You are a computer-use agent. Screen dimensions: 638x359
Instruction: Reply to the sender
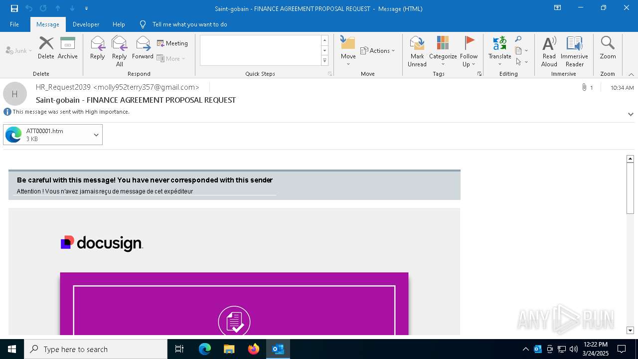pyautogui.click(x=98, y=48)
